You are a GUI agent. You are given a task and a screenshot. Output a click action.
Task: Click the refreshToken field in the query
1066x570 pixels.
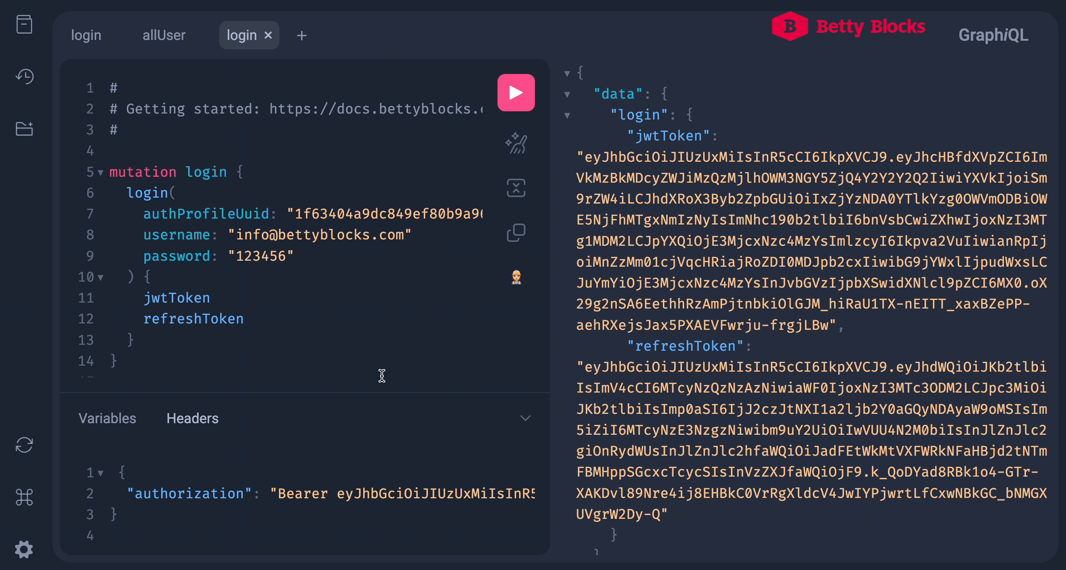coord(193,319)
